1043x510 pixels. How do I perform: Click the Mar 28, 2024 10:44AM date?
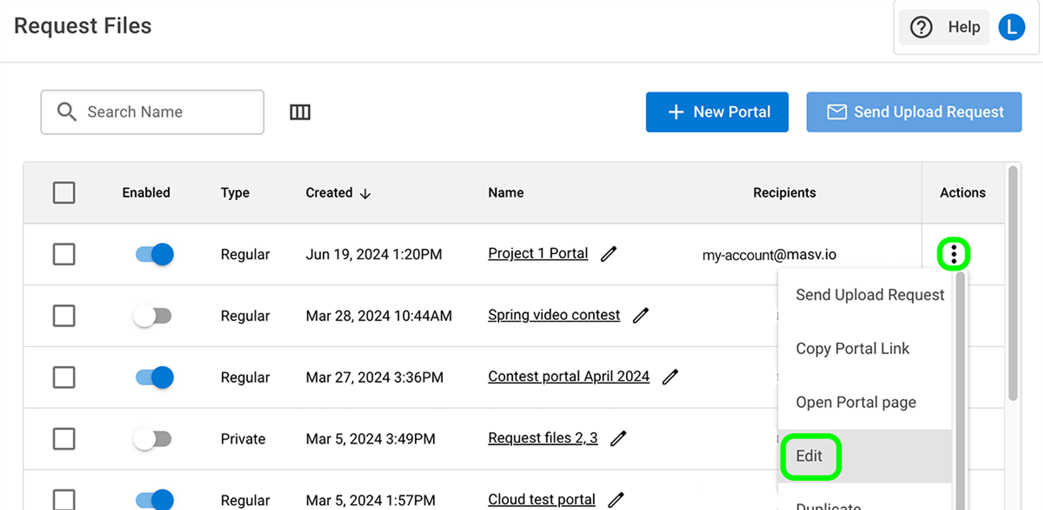click(379, 316)
